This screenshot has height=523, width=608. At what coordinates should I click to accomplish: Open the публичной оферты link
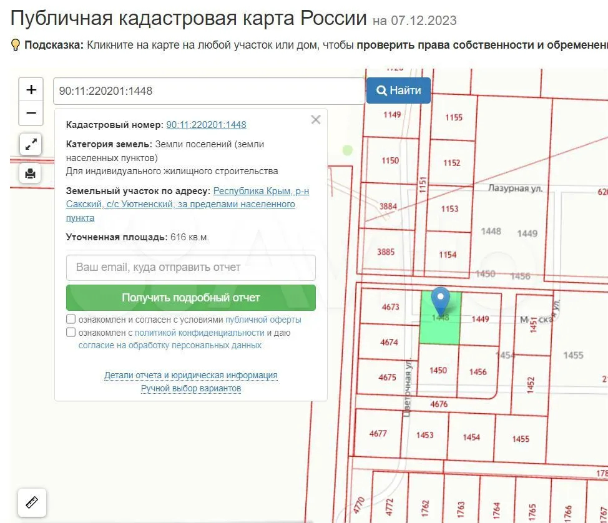(x=263, y=320)
